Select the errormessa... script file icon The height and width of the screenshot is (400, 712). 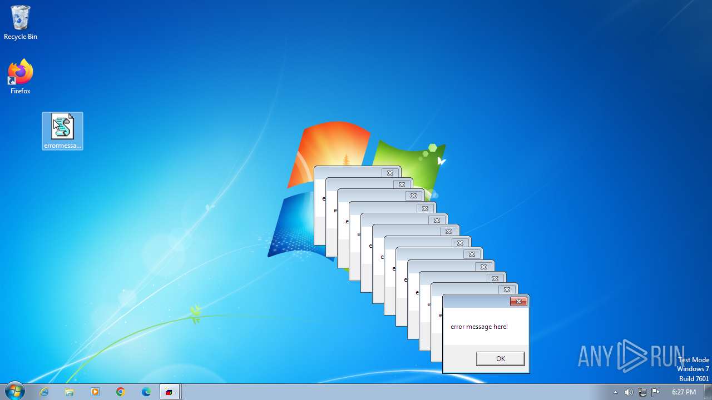point(62,131)
